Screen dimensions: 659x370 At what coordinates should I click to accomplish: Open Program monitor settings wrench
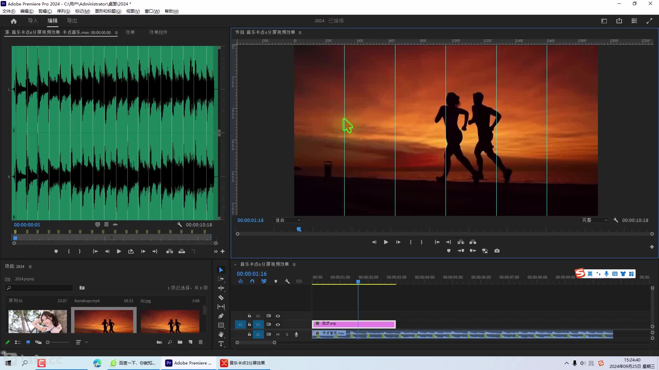tap(616, 220)
